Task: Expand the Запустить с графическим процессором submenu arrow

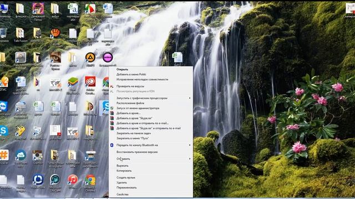Action: [x=190, y=98]
